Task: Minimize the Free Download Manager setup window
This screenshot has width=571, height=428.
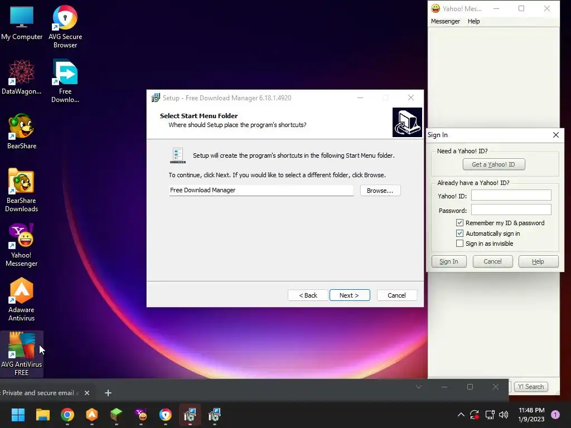Action: click(360, 98)
